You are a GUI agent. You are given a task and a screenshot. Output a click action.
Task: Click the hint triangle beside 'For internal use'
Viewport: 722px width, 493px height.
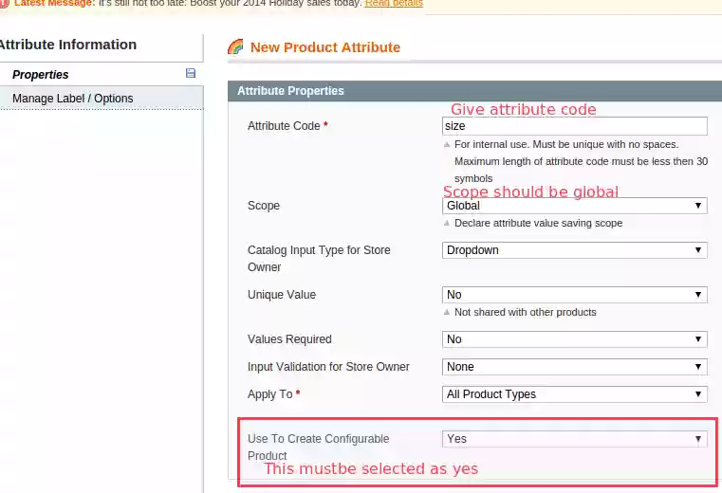pos(446,144)
